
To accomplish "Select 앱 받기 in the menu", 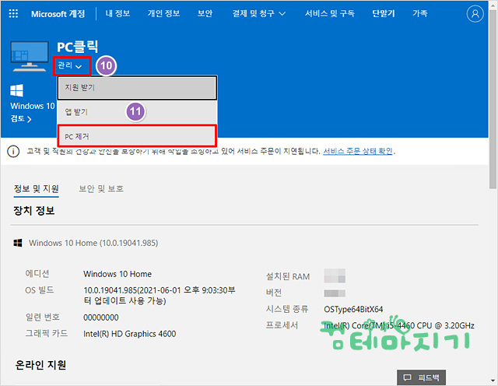I will 137,112.
